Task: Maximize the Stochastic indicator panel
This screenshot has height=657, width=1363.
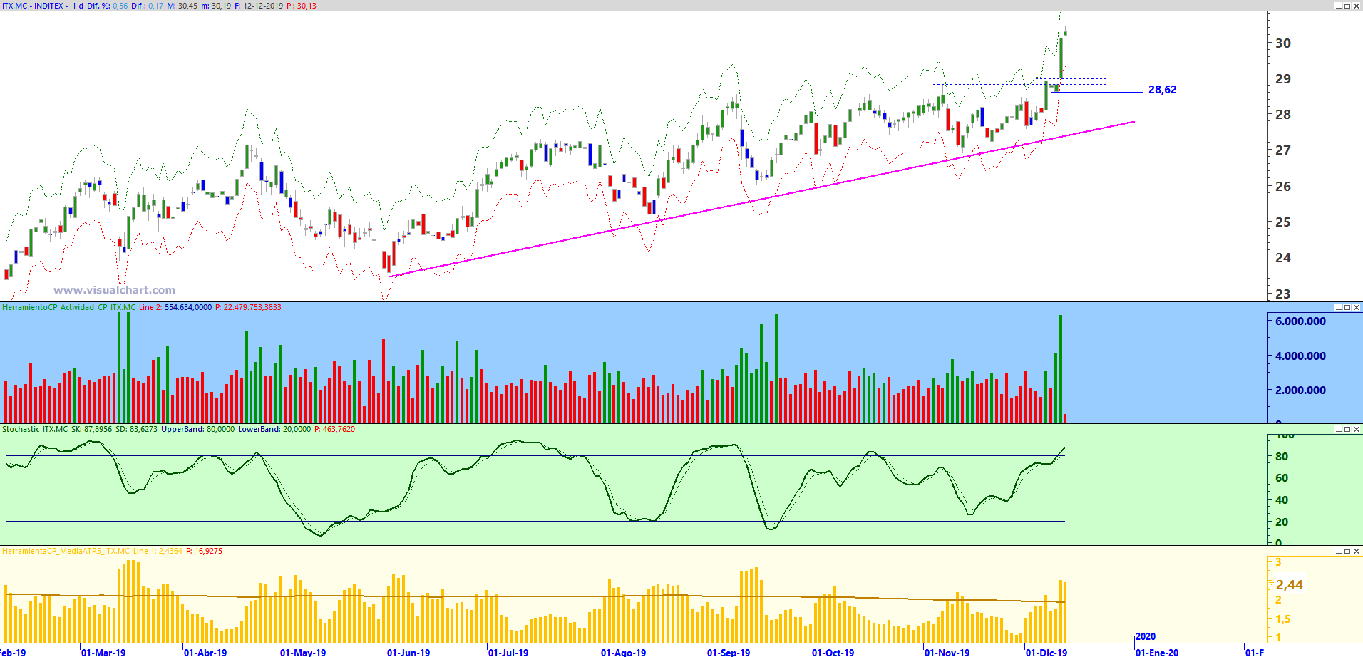Action: (x=1347, y=429)
